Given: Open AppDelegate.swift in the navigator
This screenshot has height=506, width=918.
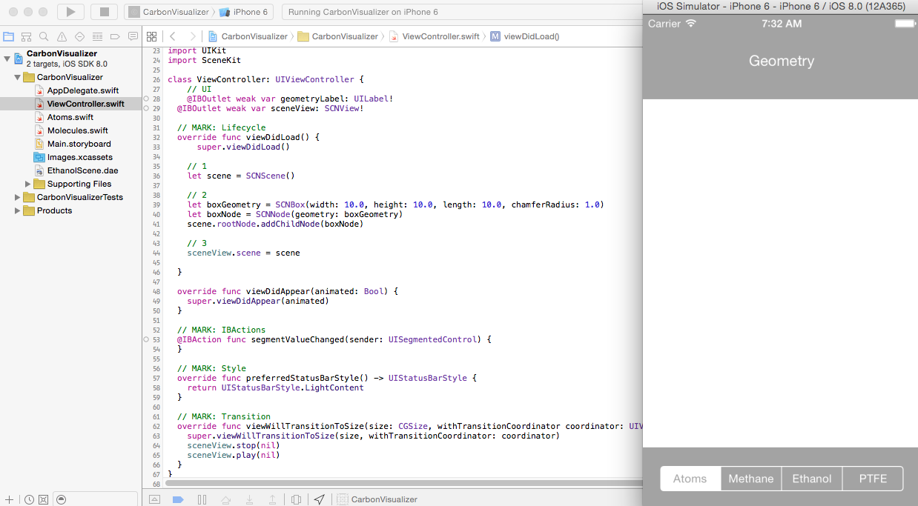Looking at the screenshot, I should (82, 90).
